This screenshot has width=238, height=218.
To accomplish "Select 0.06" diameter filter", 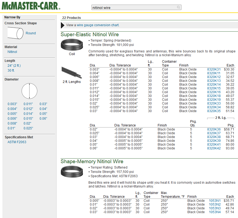I will [44, 119].
